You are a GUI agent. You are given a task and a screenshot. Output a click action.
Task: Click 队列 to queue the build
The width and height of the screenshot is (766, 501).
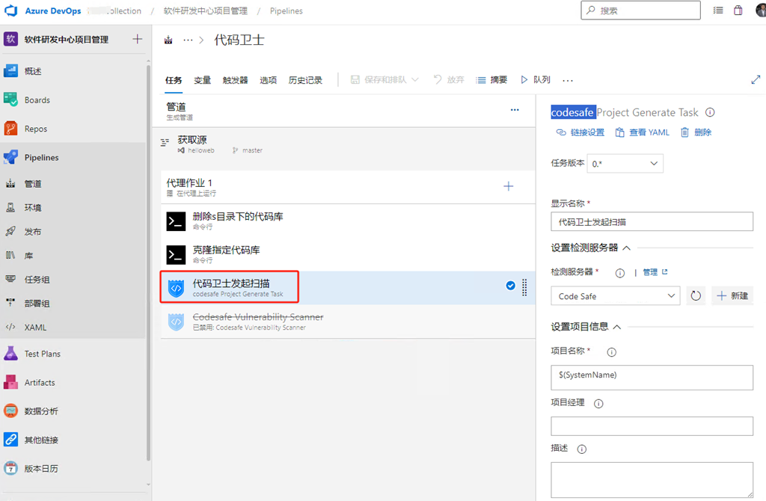pyautogui.click(x=536, y=79)
